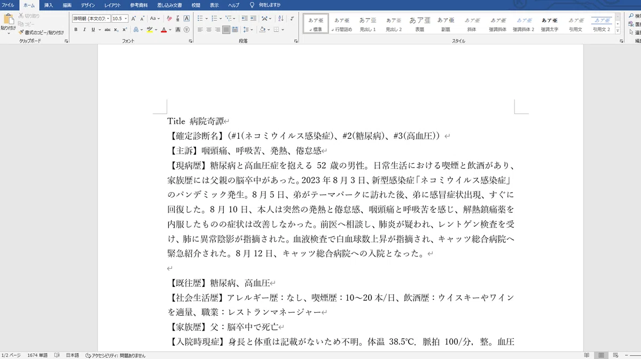Open the Change Case (Aa) dropdown
Screen dimensions: 641x359
point(155,19)
